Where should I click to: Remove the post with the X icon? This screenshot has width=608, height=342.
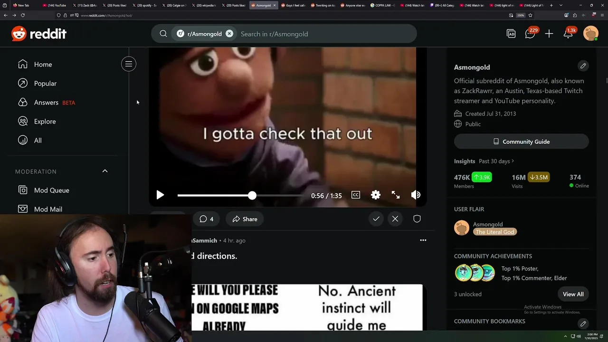point(395,219)
